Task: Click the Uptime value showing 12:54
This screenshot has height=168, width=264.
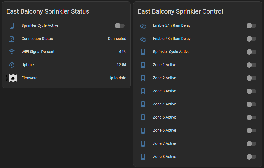Action: (121, 65)
